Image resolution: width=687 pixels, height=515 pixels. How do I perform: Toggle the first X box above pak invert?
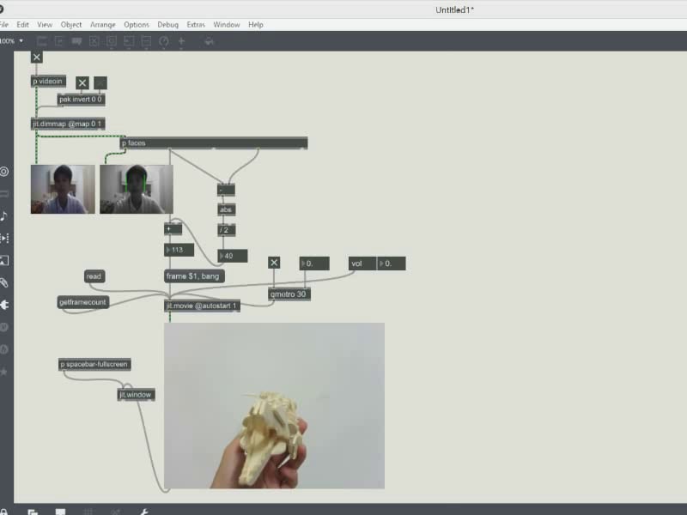pos(82,82)
